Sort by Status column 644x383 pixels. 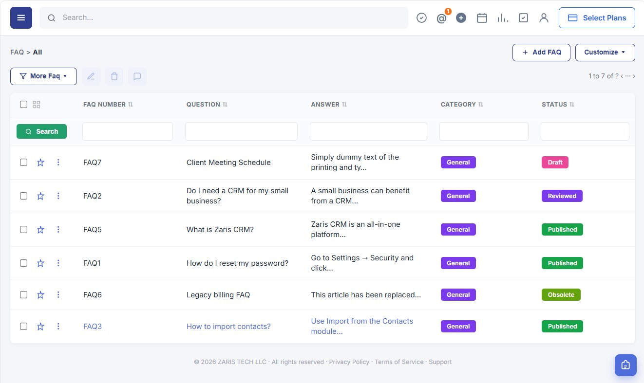tap(558, 105)
